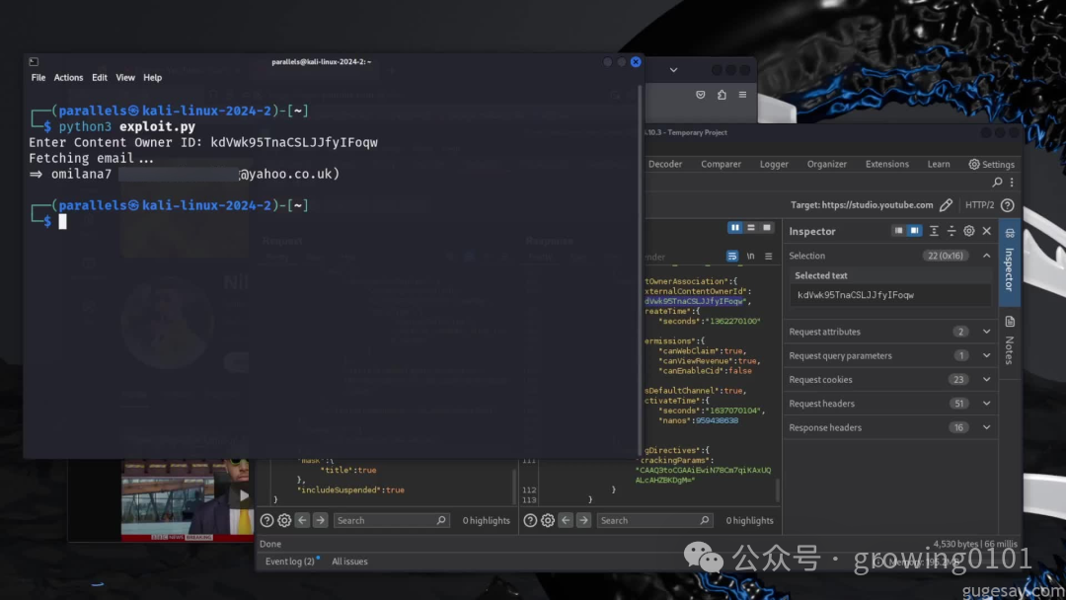This screenshot has width=1066, height=600.
Task: Switch to the Decoder tab
Action: pos(665,165)
